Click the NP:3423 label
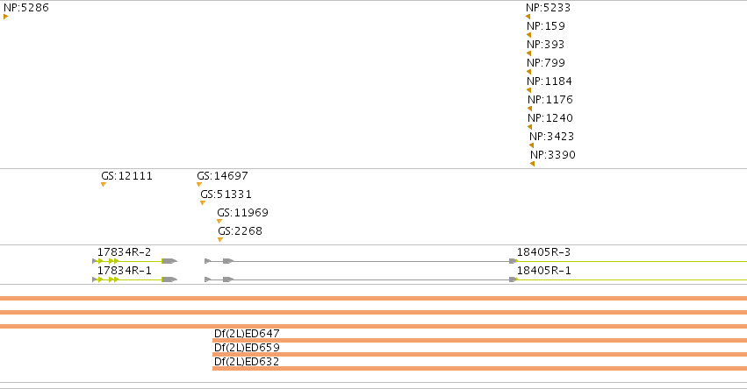The image size is (747, 389). pyautogui.click(x=551, y=137)
